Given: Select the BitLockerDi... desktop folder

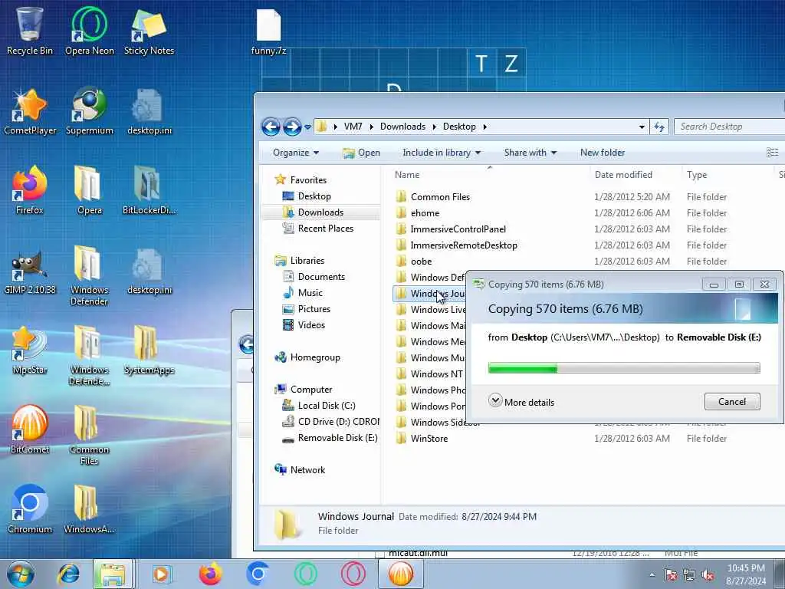Looking at the screenshot, I should 149,191.
